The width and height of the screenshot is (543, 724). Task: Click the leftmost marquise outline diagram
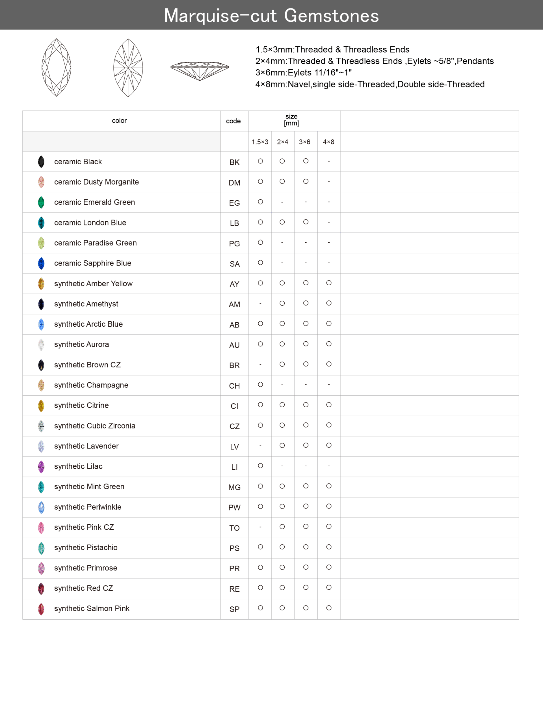pyautogui.click(x=56, y=67)
